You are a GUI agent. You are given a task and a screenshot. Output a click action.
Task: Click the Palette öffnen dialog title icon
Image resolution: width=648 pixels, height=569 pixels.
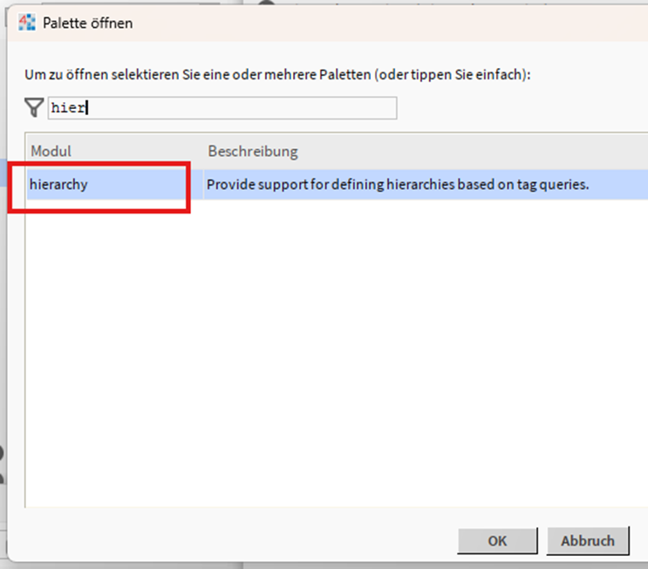tap(27, 23)
